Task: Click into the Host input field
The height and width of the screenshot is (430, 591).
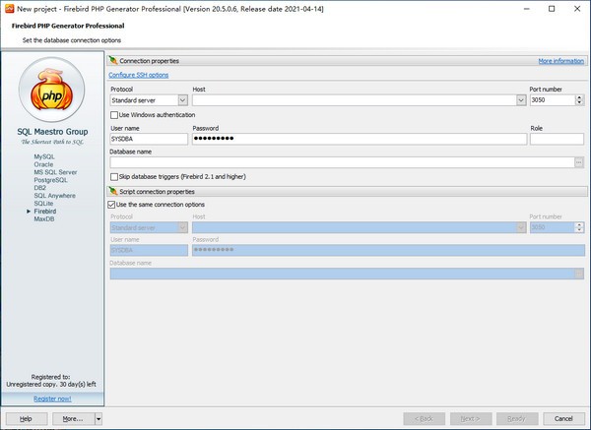Action: [355, 100]
